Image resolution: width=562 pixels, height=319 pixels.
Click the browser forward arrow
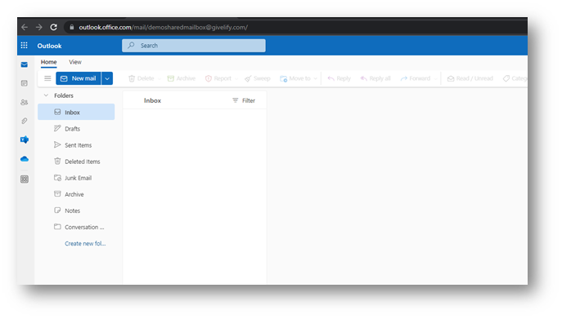pos(38,27)
